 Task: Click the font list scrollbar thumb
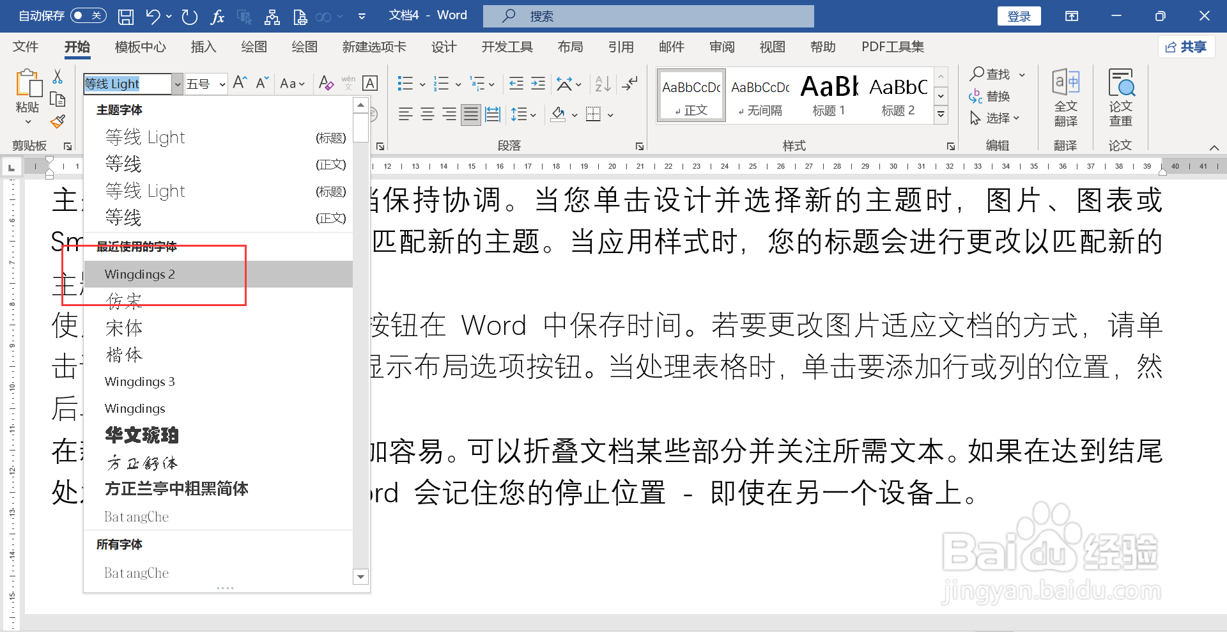pyautogui.click(x=361, y=128)
